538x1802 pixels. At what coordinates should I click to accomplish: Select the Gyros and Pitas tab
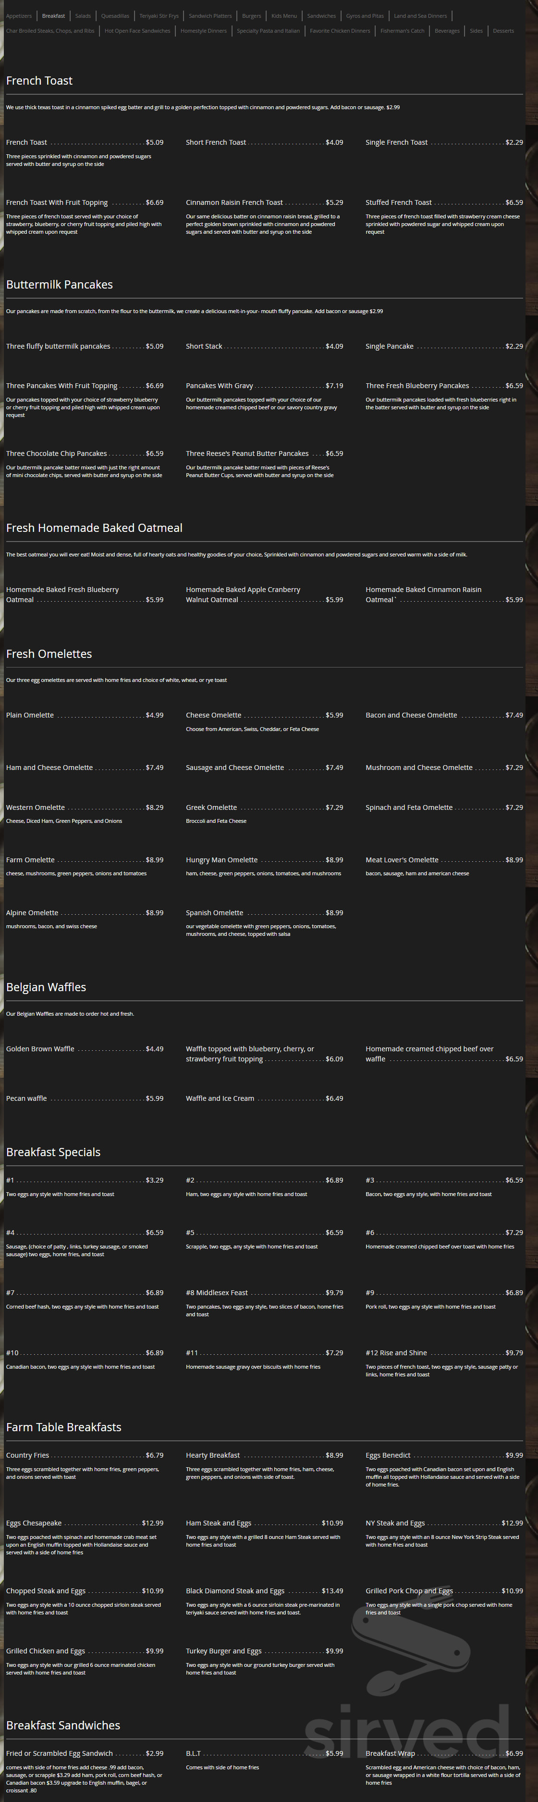(365, 15)
